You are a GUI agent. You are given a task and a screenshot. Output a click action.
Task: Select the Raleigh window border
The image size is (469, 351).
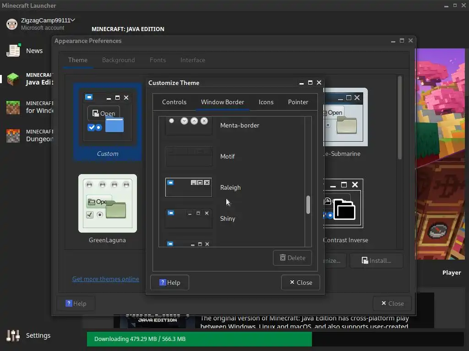tap(232, 187)
